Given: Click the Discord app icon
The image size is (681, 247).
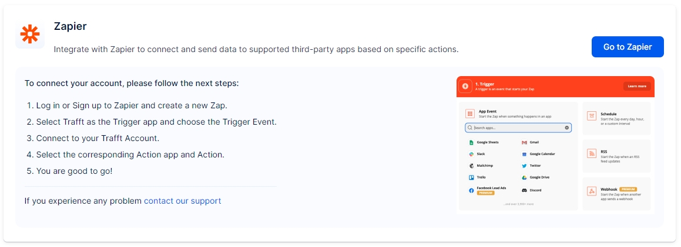Looking at the screenshot, I should point(524,190).
